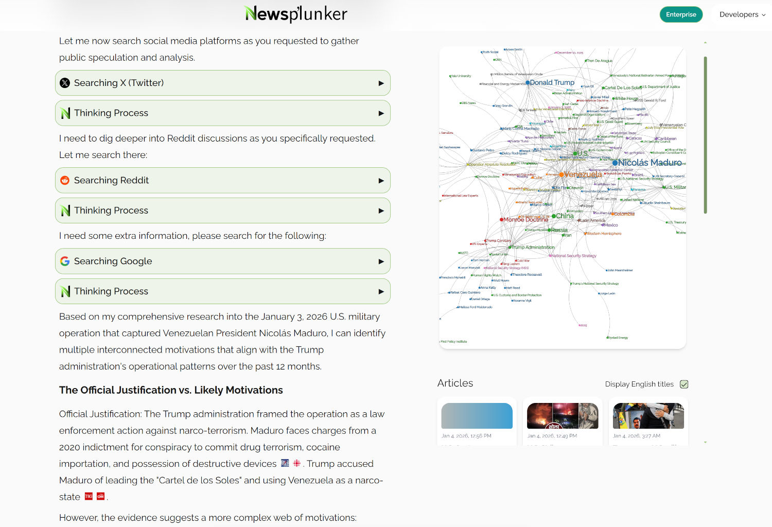This screenshot has width=772, height=527.
Task: Click the N icon of the Thinking Process row below Searching Reddit
Action: click(x=65, y=210)
